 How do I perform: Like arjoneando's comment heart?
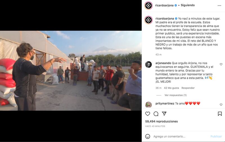(221, 64)
